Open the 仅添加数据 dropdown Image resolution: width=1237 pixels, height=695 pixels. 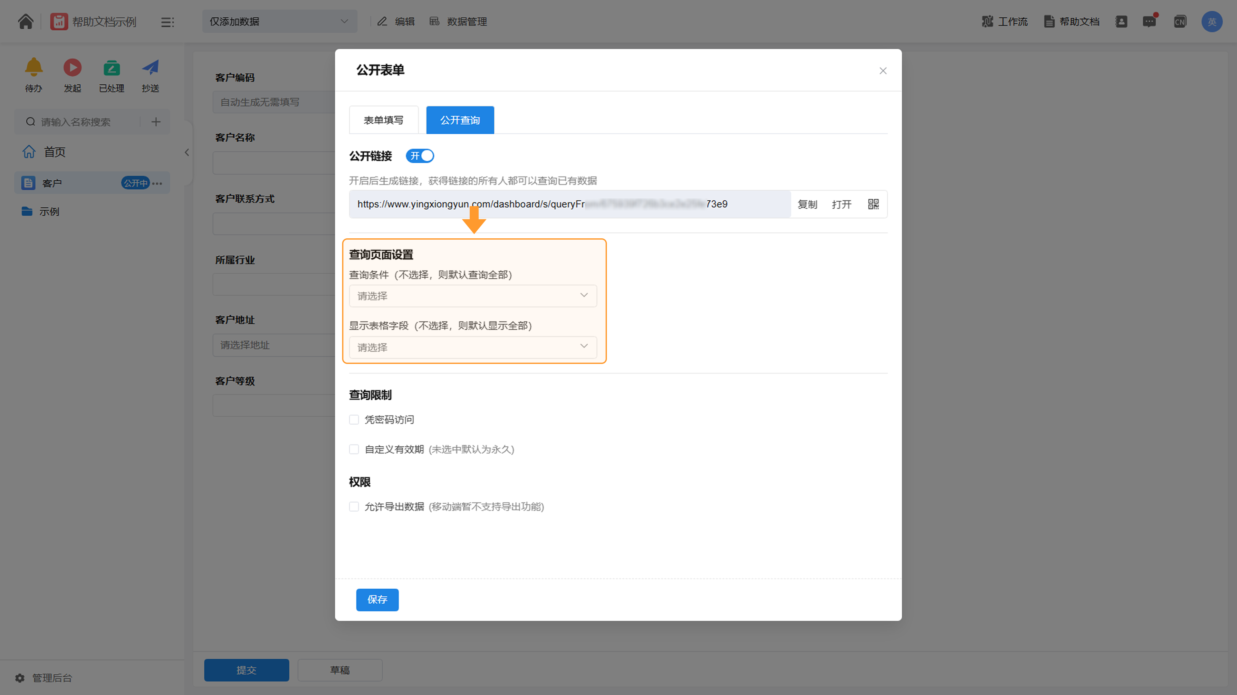(280, 22)
